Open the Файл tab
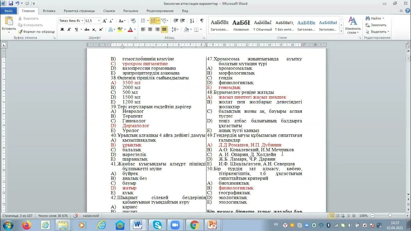The image size is (411, 231). [8, 11]
